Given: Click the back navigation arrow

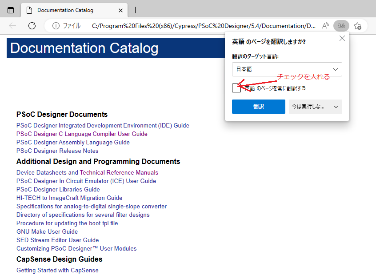Looking at the screenshot, I should [12, 26].
